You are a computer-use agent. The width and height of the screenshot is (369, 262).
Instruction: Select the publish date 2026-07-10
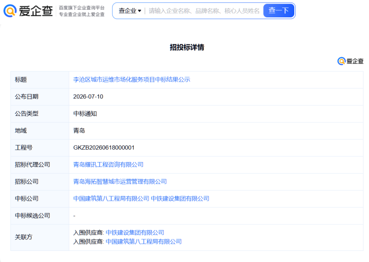pos(88,96)
